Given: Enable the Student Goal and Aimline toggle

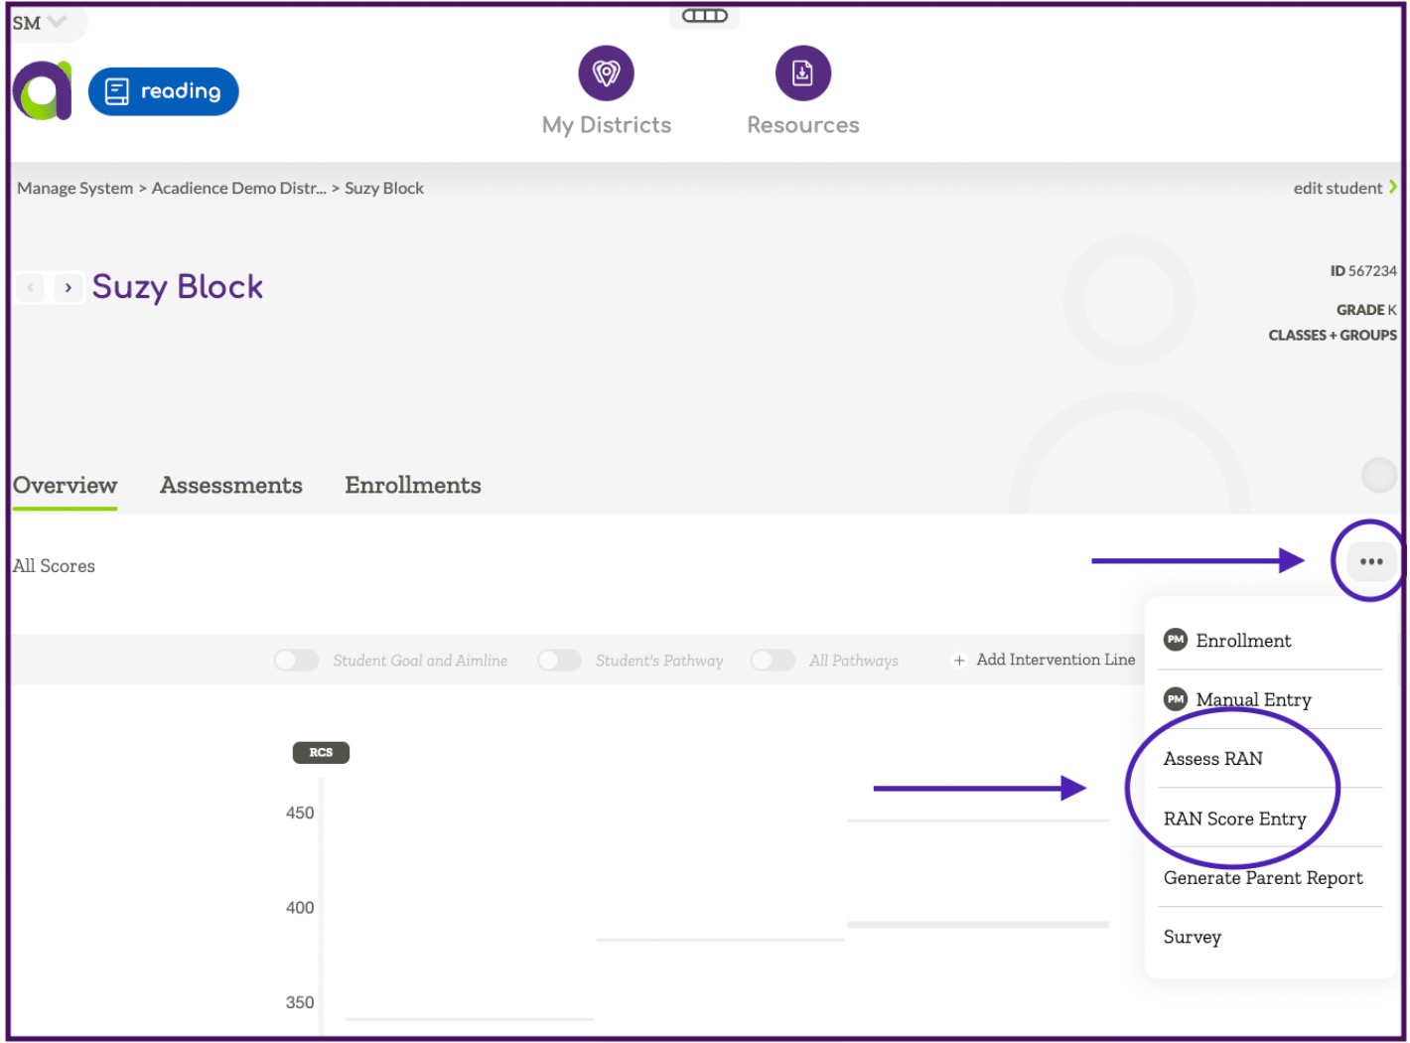Looking at the screenshot, I should [295, 660].
